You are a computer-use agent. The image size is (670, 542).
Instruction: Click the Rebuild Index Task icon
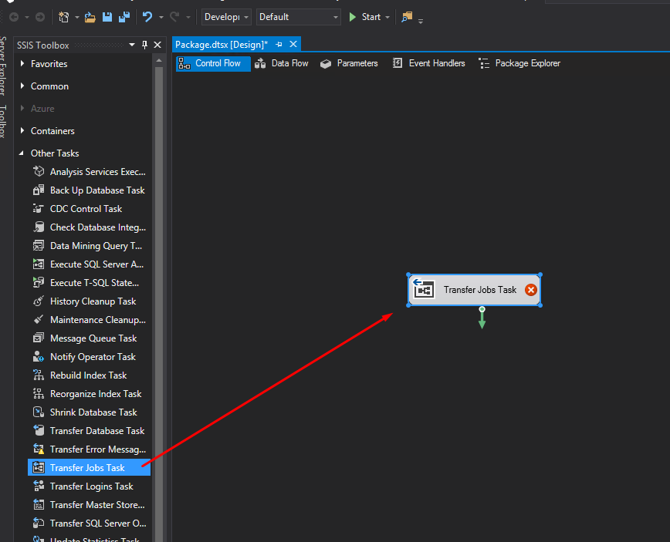pos(39,375)
